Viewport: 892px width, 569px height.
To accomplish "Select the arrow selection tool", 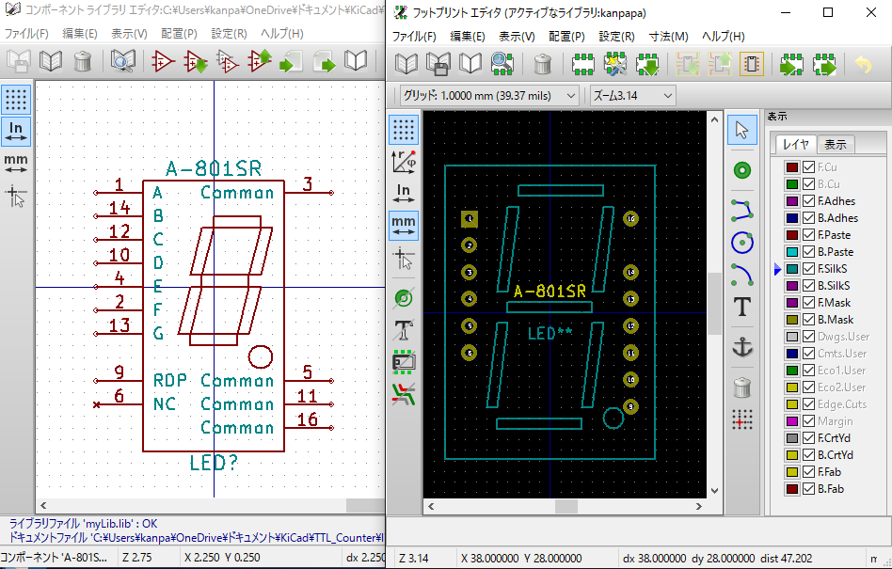I will point(742,130).
